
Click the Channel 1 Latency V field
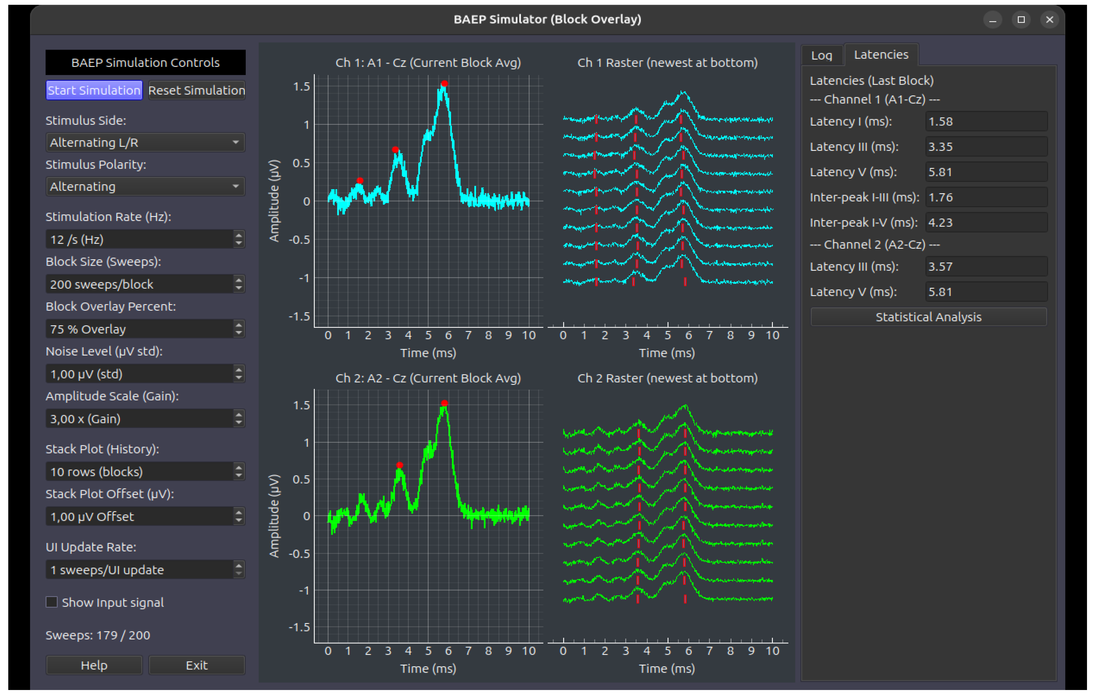click(x=986, y=172)
